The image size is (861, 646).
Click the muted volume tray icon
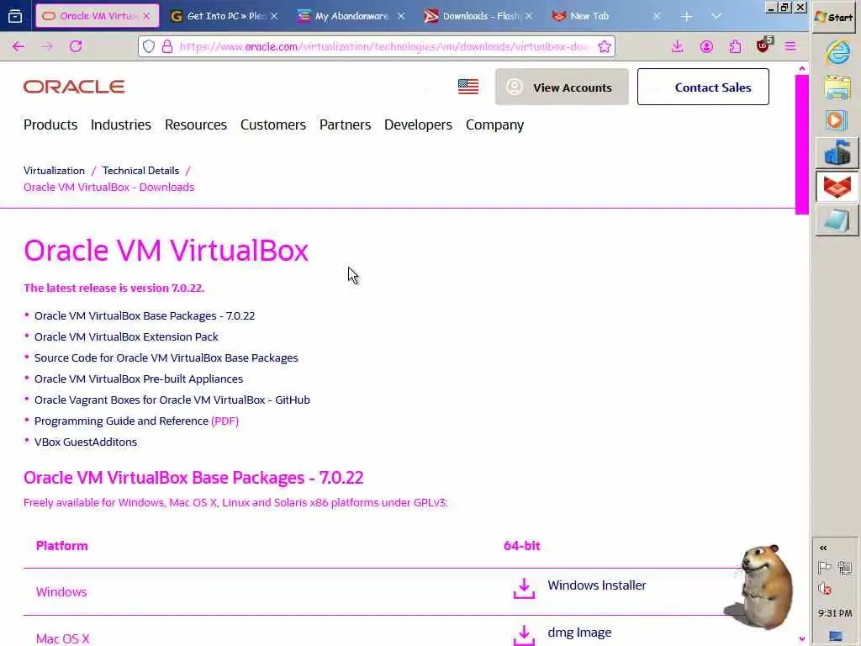[824, 589]
